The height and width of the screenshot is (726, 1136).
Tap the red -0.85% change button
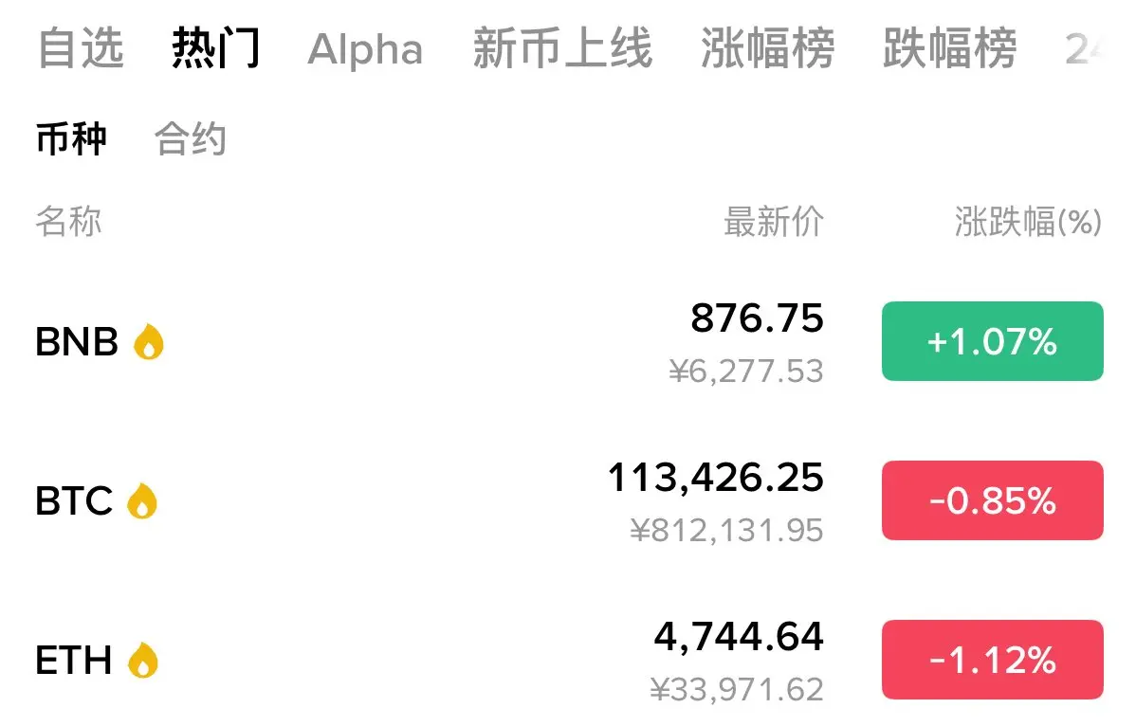click(x=993, y=500)
